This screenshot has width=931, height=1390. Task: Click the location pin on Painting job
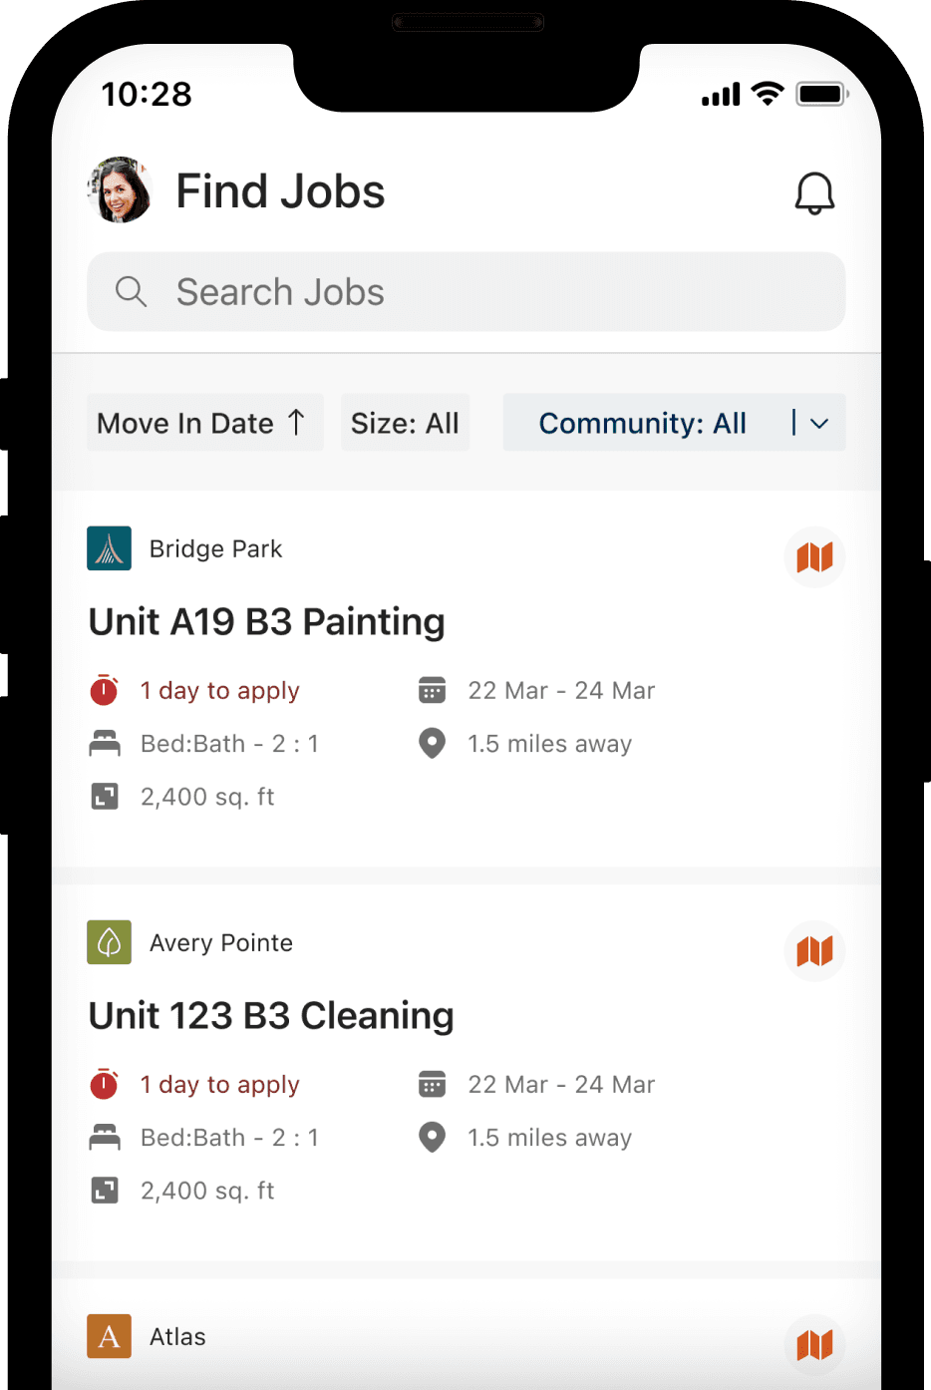point(432,744)
